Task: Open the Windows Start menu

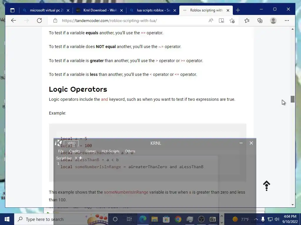Action: pyautogui.click(x=7, y=219)
